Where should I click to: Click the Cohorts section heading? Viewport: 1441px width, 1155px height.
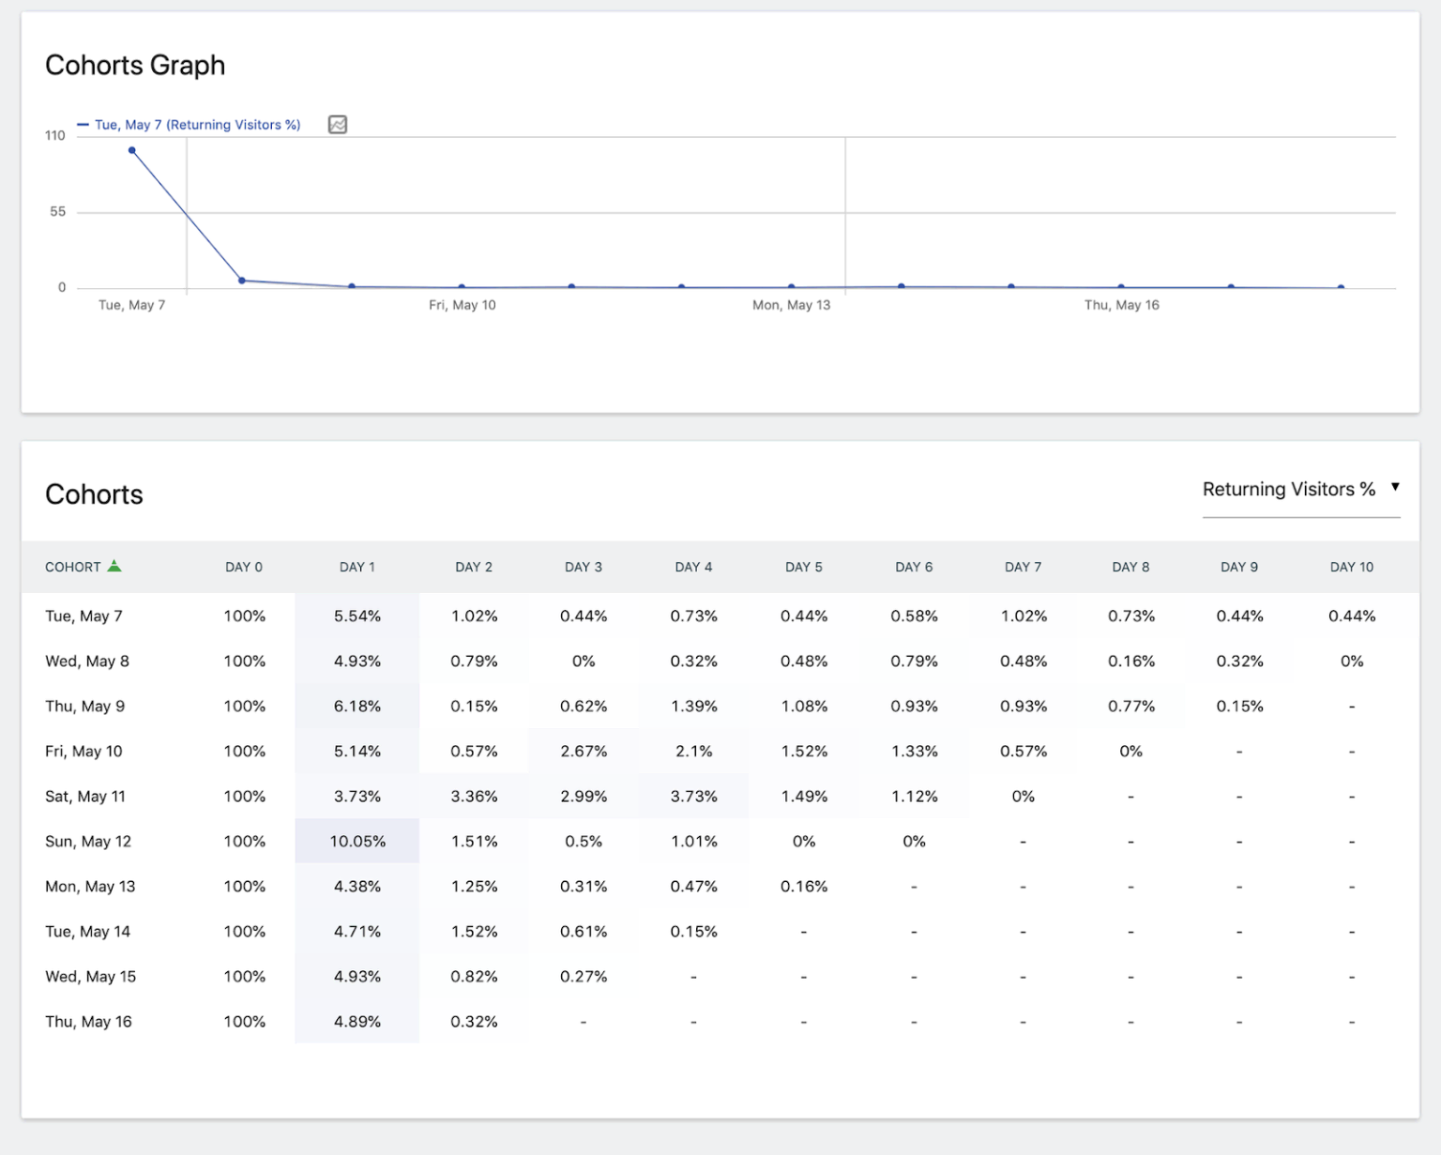tap(93, 494)
